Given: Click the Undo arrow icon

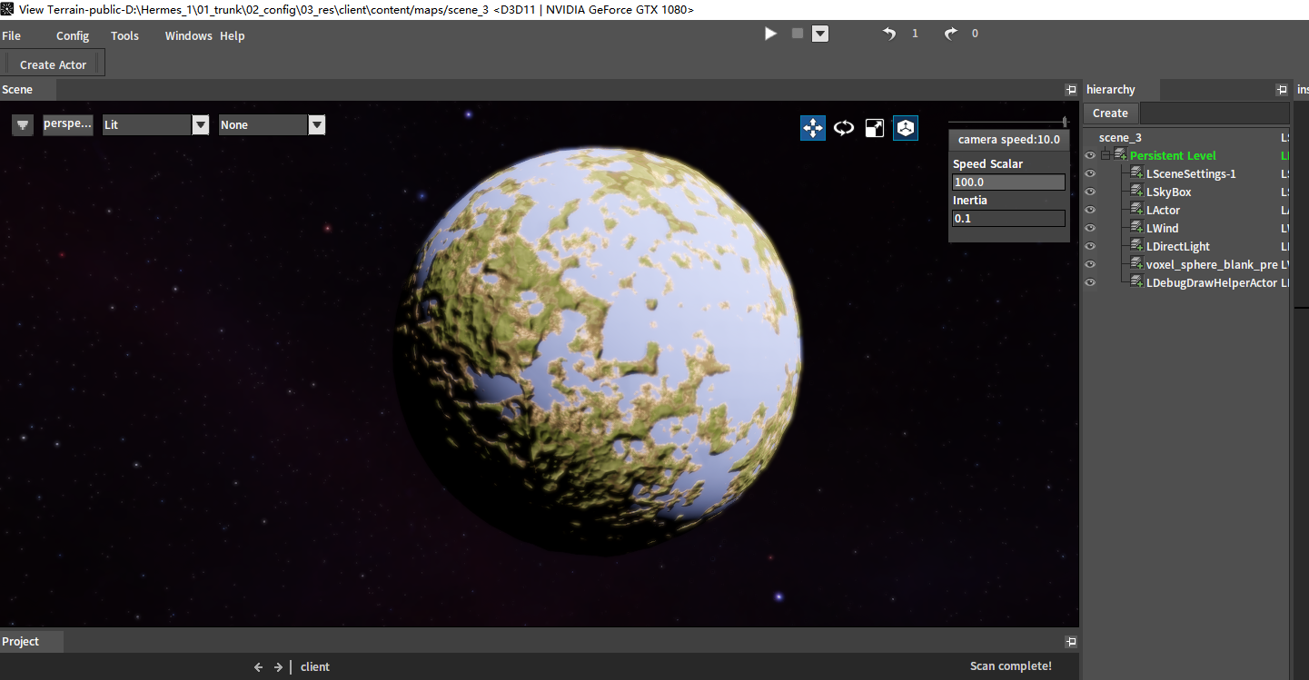Looking at the screenshot, I should (x=889, y=34).
